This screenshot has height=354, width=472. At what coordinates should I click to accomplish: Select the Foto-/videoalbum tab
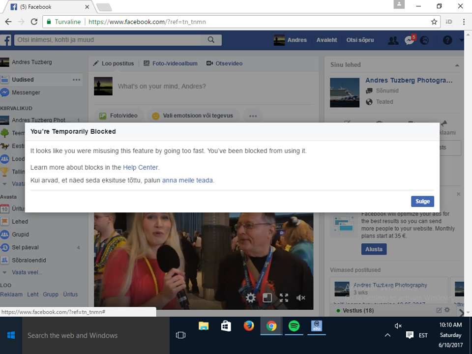pos(171,63)
